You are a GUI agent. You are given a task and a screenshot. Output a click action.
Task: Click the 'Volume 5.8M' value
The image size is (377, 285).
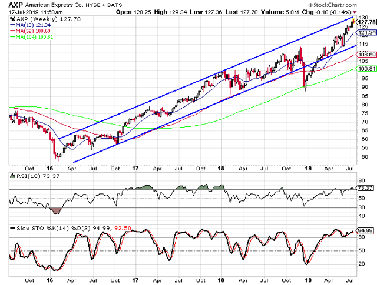280,12
